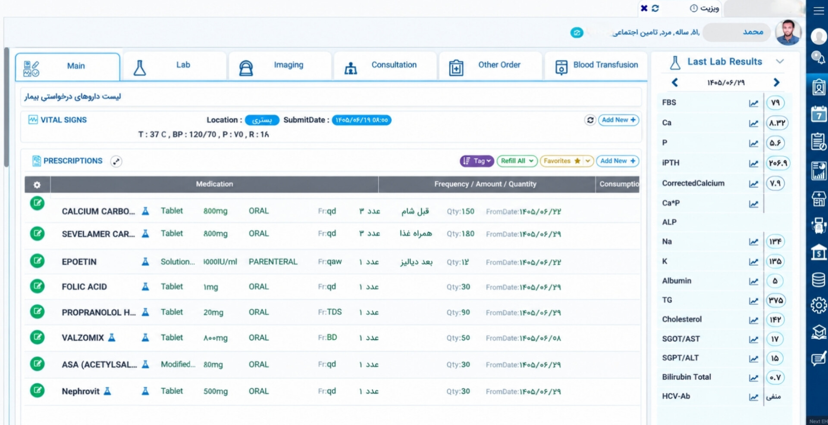The width and height of the screenshot is (828, 425).
Task: Close the visit tab with X
Action: (x=644, y=8)
